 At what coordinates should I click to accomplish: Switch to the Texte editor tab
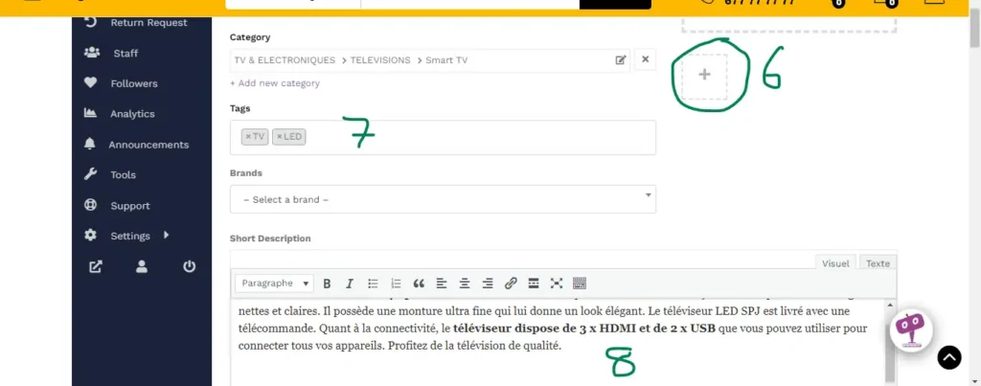coord(877,263)
